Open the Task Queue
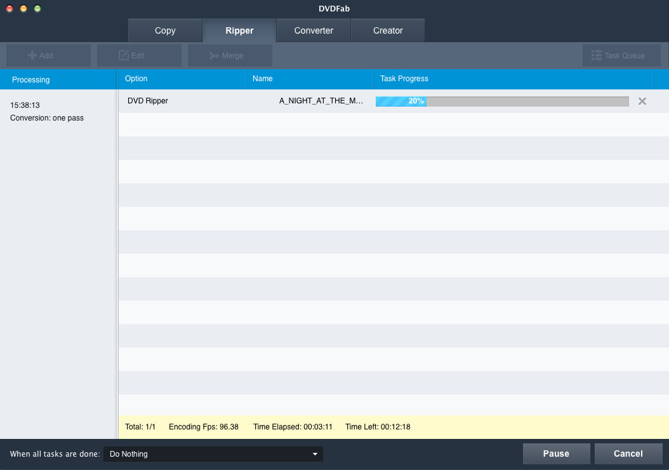Screen dimensions: 669x470 pos(621,55)
